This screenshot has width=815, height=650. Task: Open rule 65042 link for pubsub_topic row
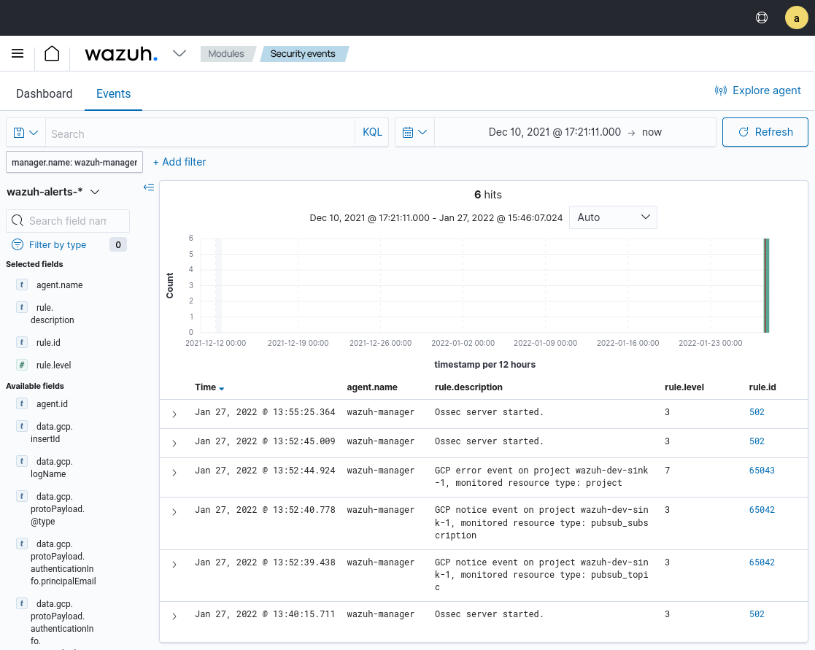tap(762, 562)
